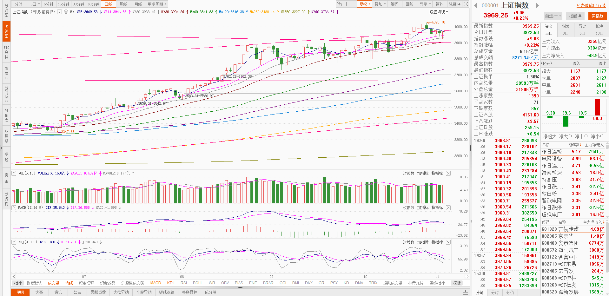Open the 设置均线 dropdown
609x296 pixels.
439,12
